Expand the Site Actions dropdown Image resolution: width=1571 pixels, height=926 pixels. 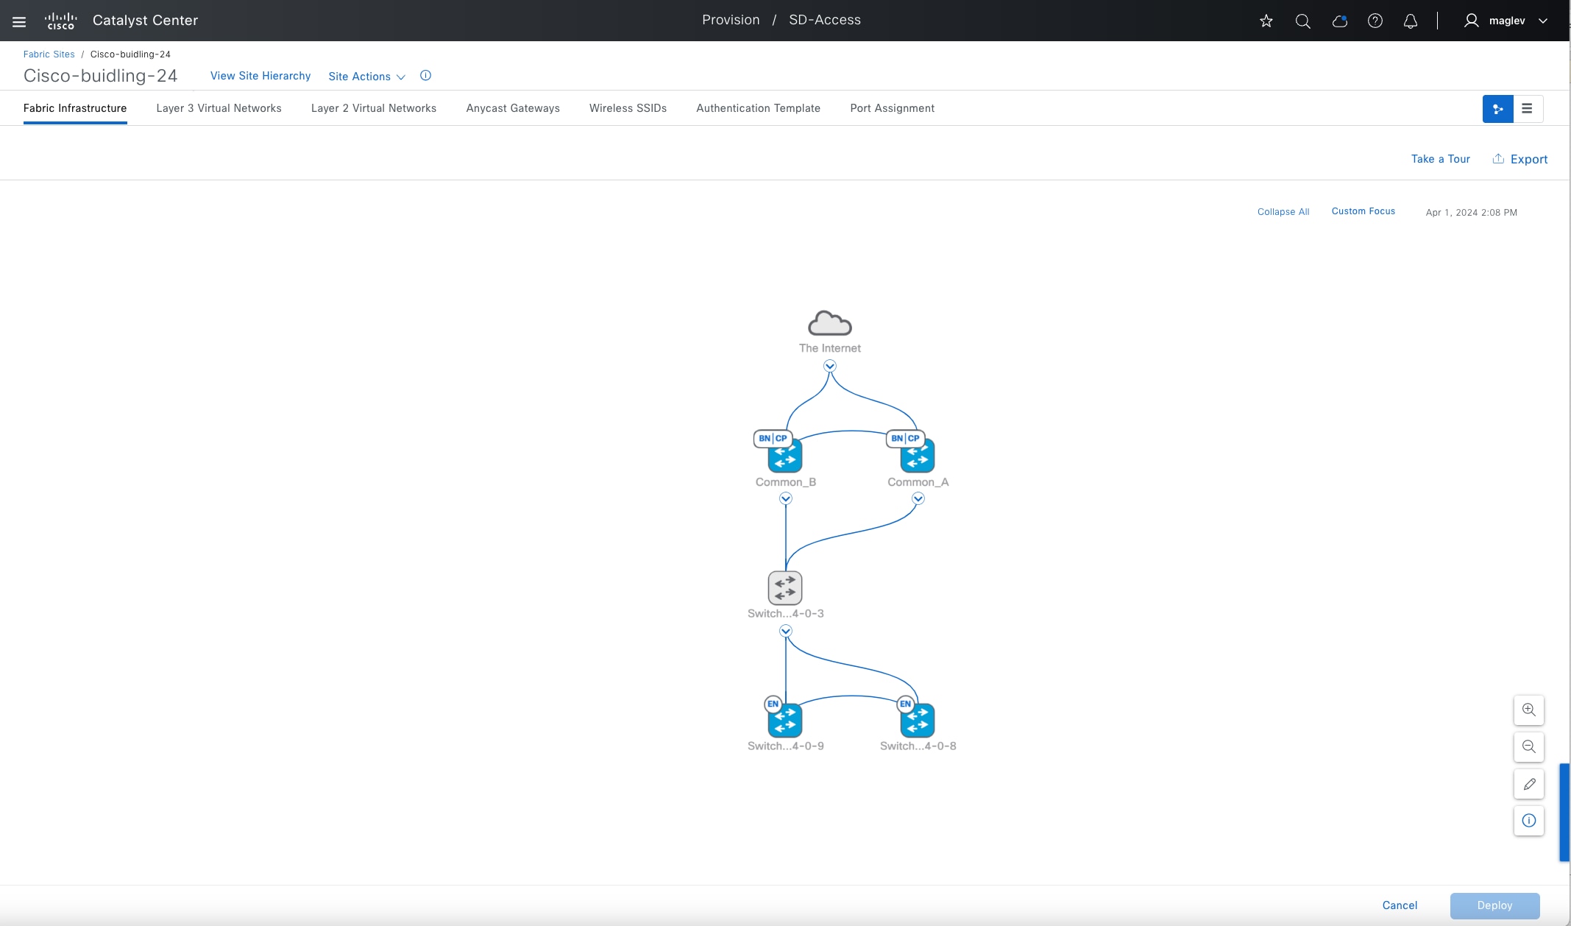tap(366, 77)
